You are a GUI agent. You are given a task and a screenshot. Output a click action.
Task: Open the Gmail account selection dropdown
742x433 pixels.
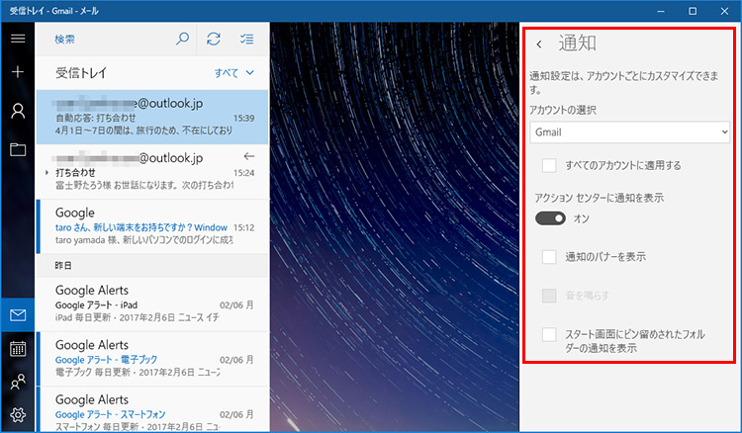click(630, 132)
